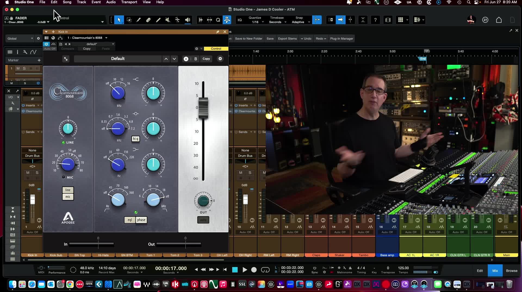Click the IQ input quantize icon
522x292 pixels.
[x=240, y=20]
